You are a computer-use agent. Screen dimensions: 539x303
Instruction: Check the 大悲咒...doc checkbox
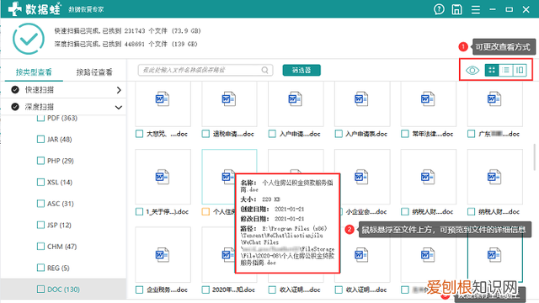click(x=139, y=134)
